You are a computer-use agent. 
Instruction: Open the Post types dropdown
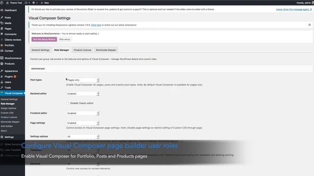click(x=82, y=80)
